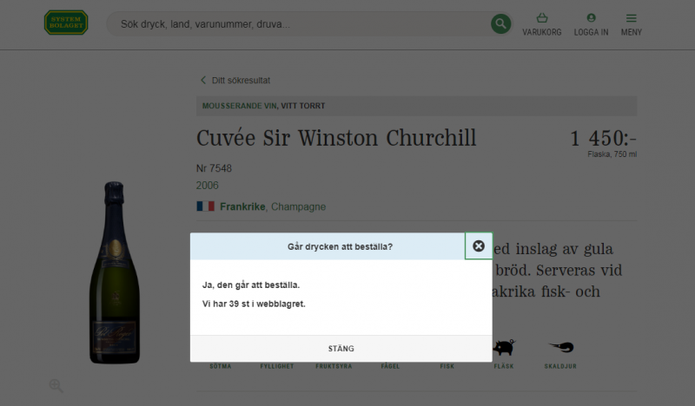The image size is (695, 406).
Task: Click the Systembolaget logo
Action: coord(66,23)
